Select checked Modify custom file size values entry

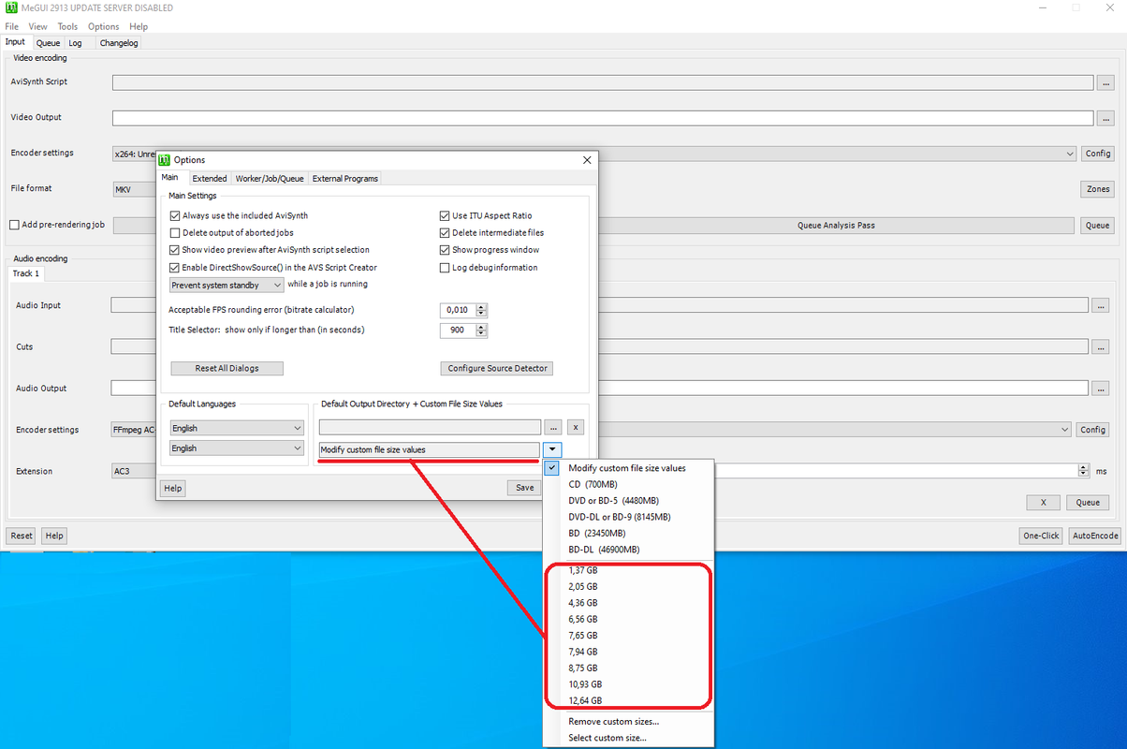coord(629,468)
